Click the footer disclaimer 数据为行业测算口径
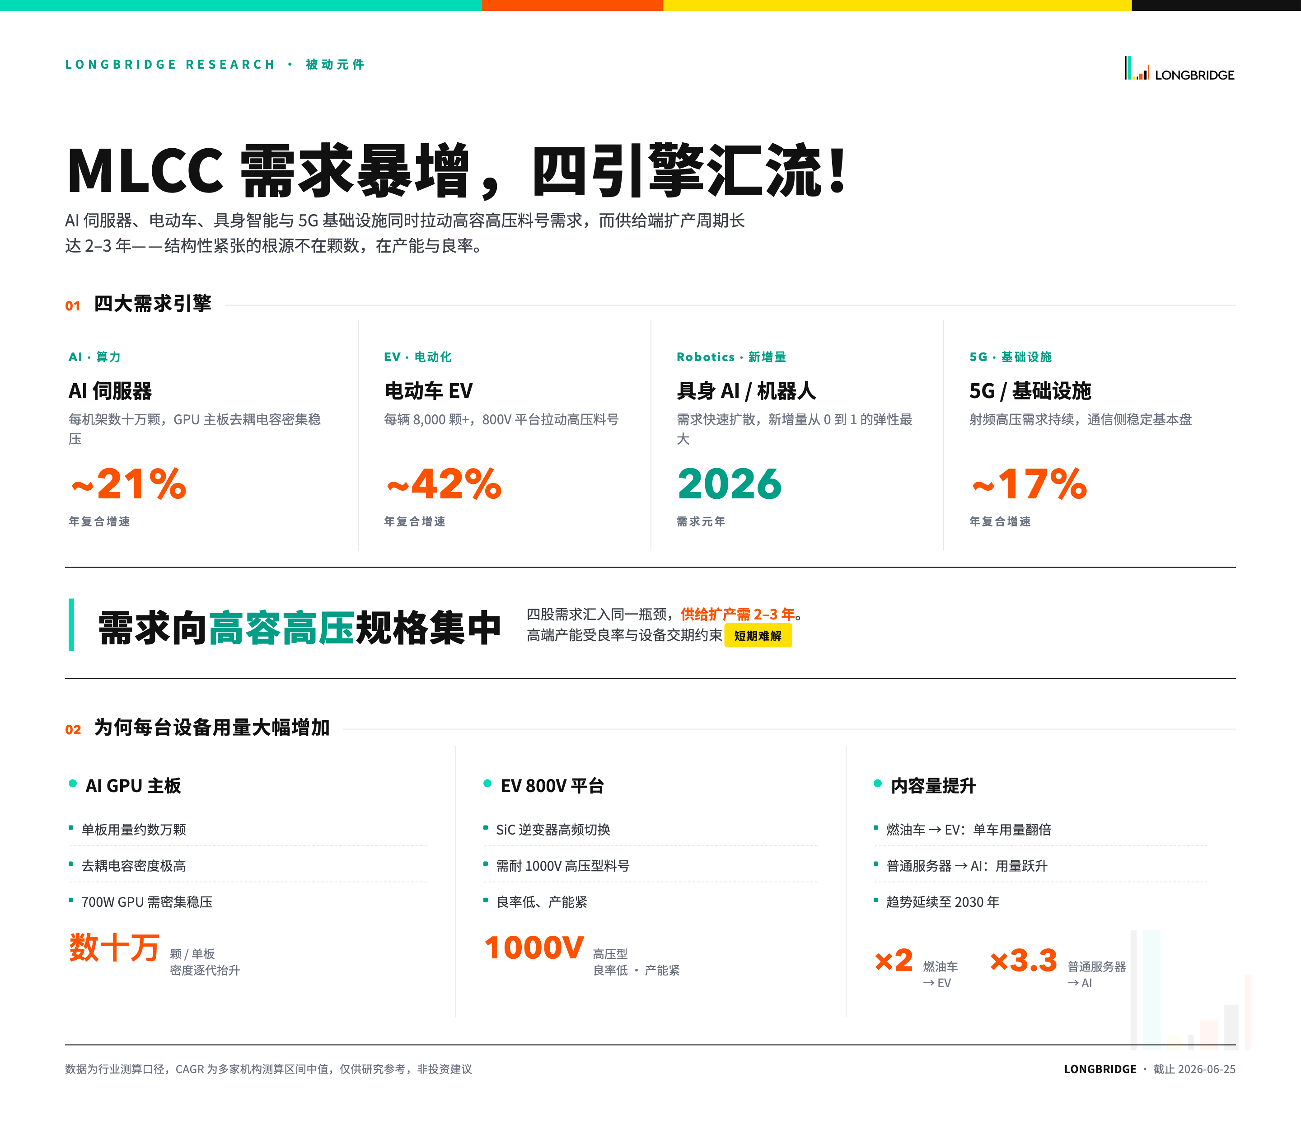 [268, 1069]
